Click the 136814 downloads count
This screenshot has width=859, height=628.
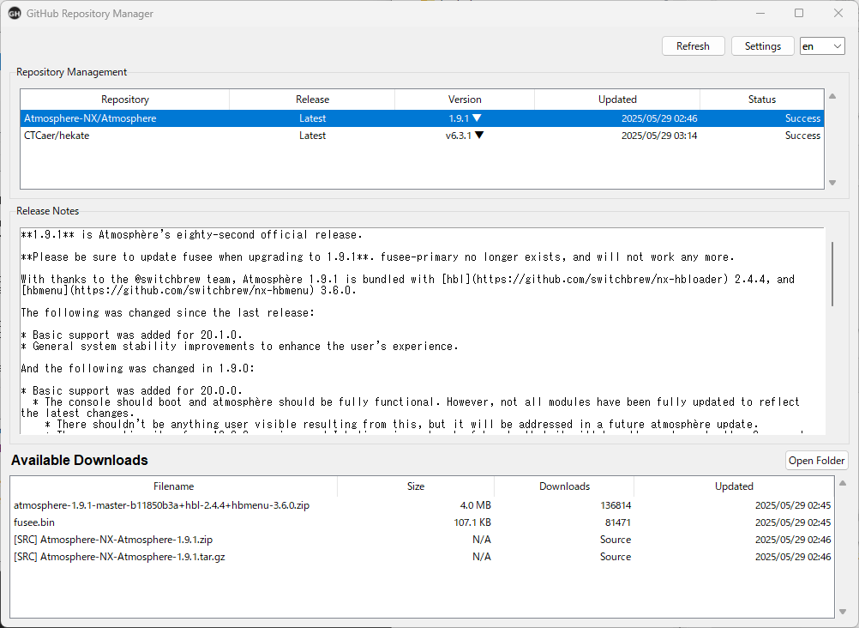coord(616,505)
